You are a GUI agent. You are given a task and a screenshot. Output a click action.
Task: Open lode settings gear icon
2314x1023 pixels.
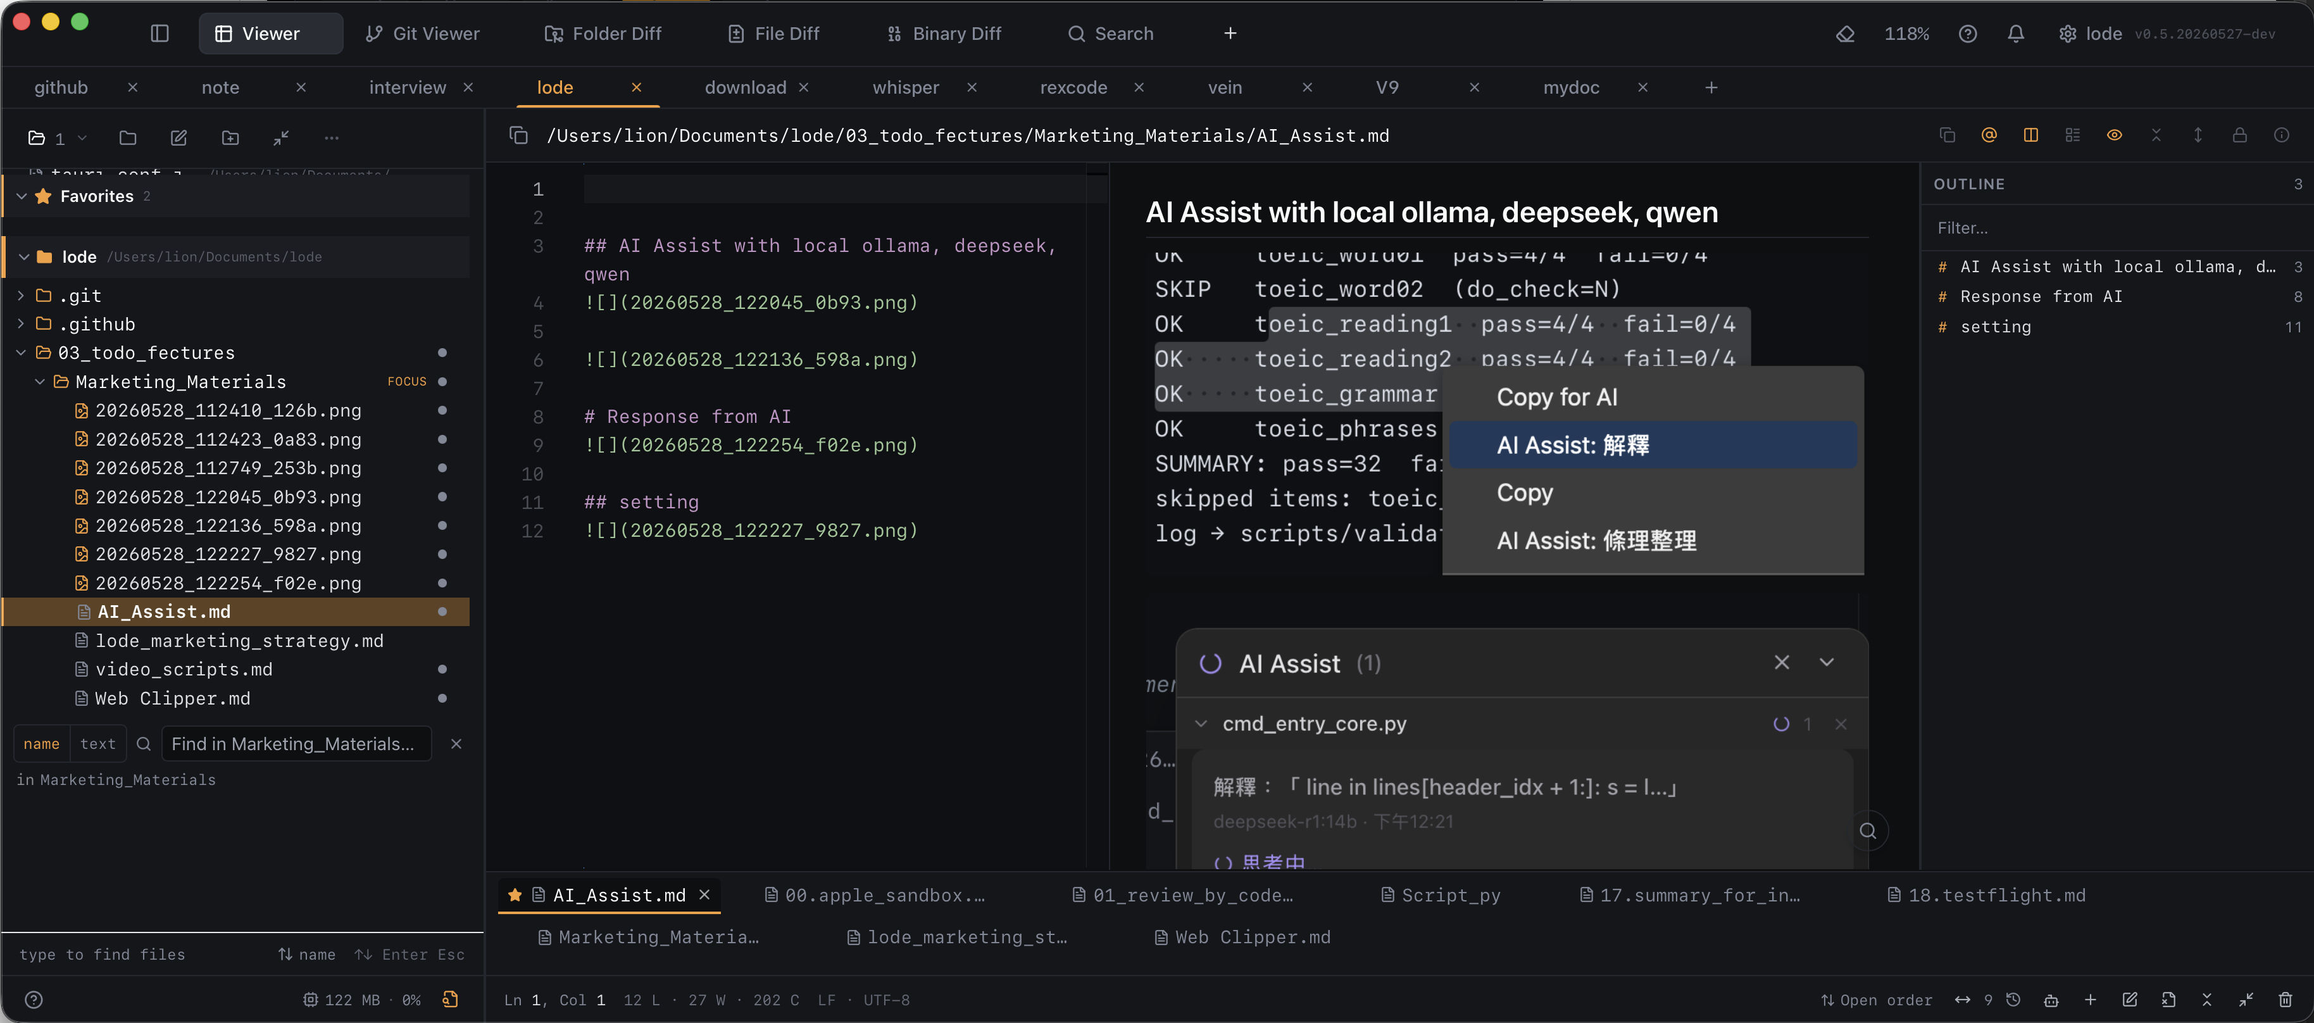[2067, 33]
